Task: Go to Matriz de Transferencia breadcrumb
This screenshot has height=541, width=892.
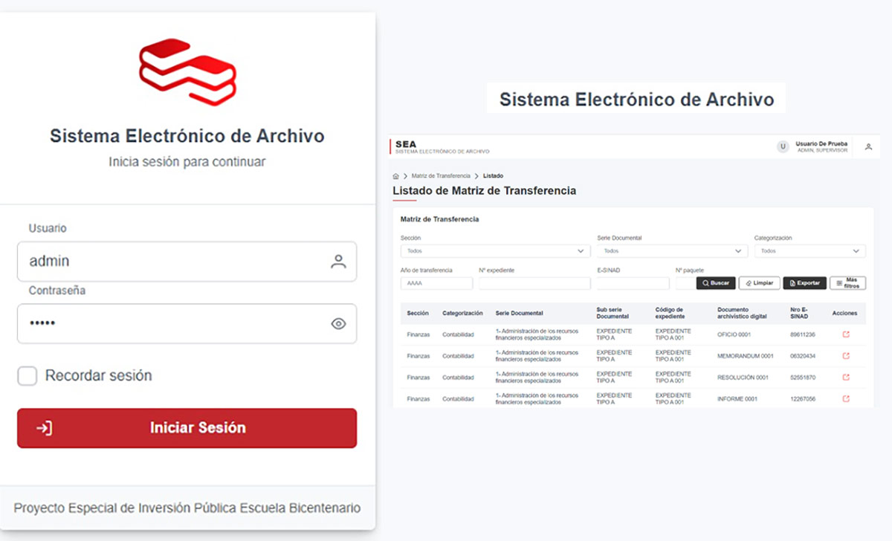Action: pos(440,176)
